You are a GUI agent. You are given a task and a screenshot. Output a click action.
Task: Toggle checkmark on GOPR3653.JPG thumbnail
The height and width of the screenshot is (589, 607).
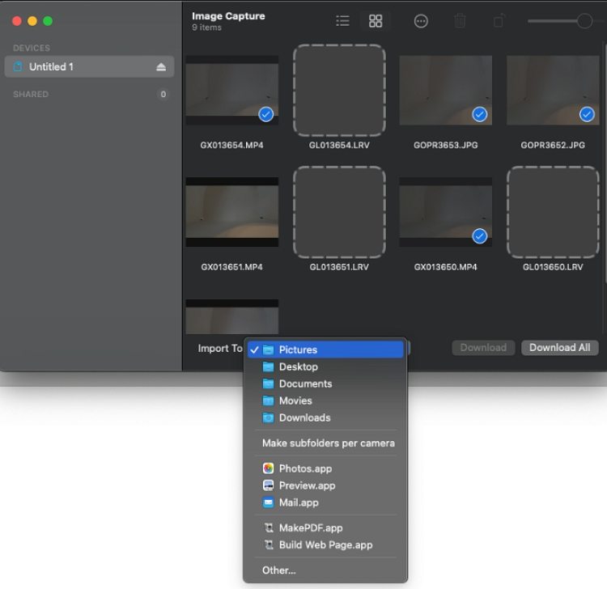[x=480, y=115]
